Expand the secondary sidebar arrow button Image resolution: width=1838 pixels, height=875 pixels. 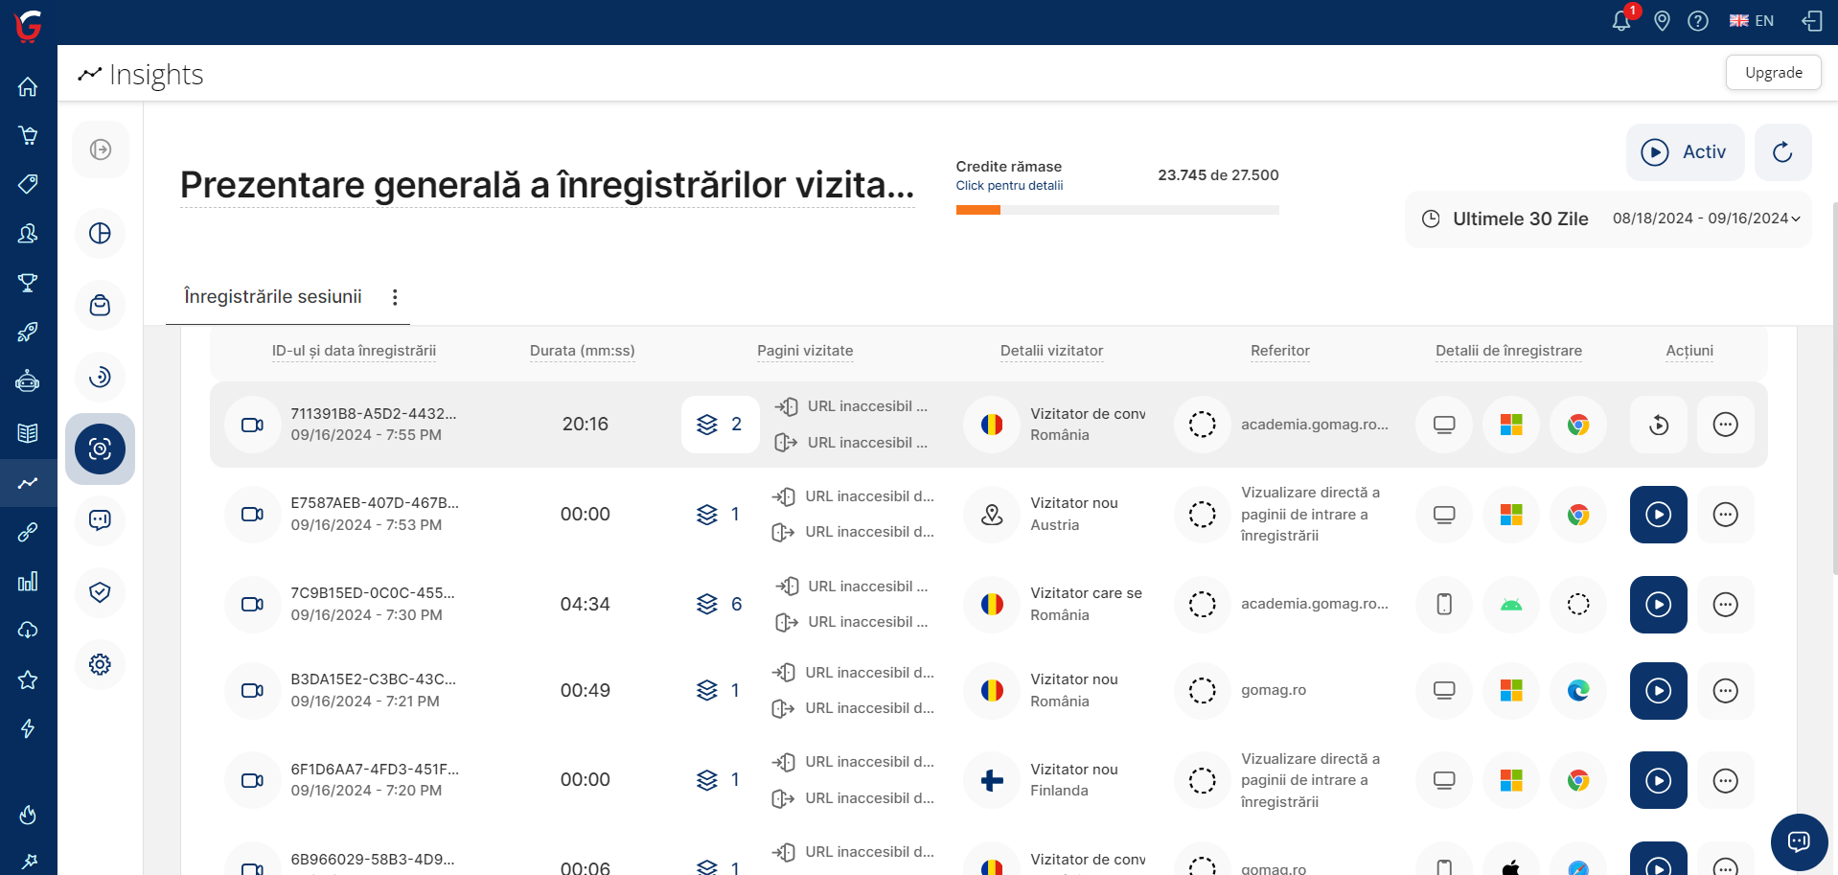coord(100,150)
